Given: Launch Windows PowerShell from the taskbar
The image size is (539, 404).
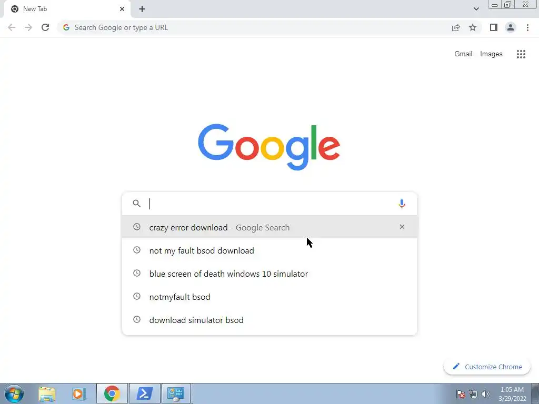Looking at the screenshot, I should [x=144, y=393].
